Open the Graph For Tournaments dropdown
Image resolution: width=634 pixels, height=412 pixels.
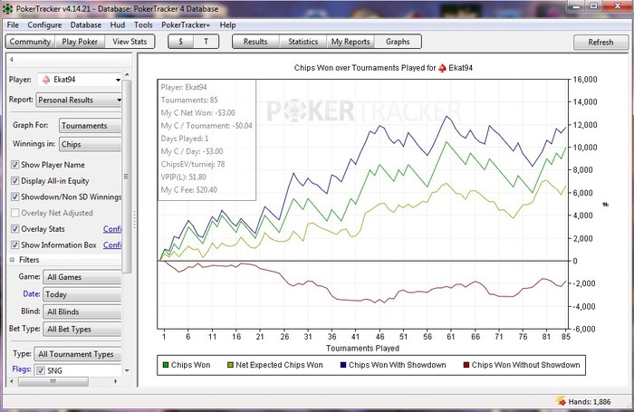91,126
